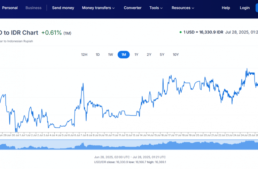The width and height of the screenshot is (258, 169).
Task: Select the 2Y chart time range
Action: coord(149,55)
